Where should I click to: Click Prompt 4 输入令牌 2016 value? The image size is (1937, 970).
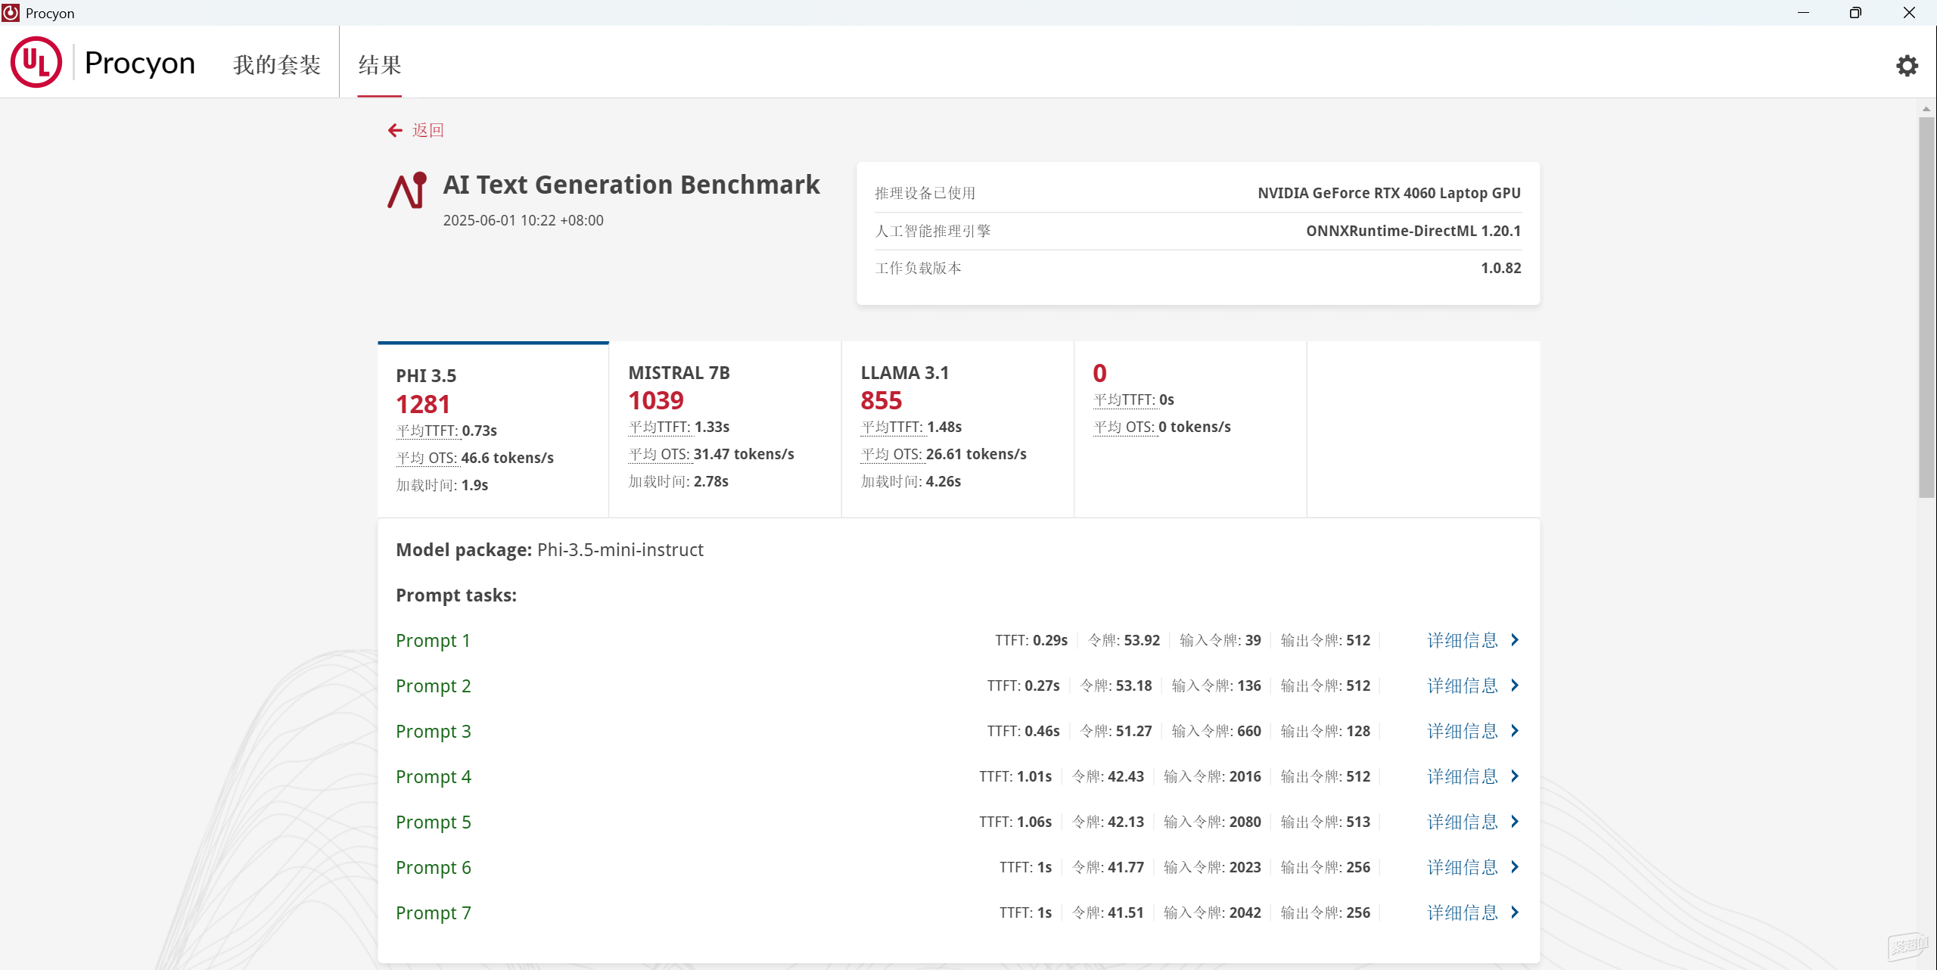click(x=1245, y=776)
